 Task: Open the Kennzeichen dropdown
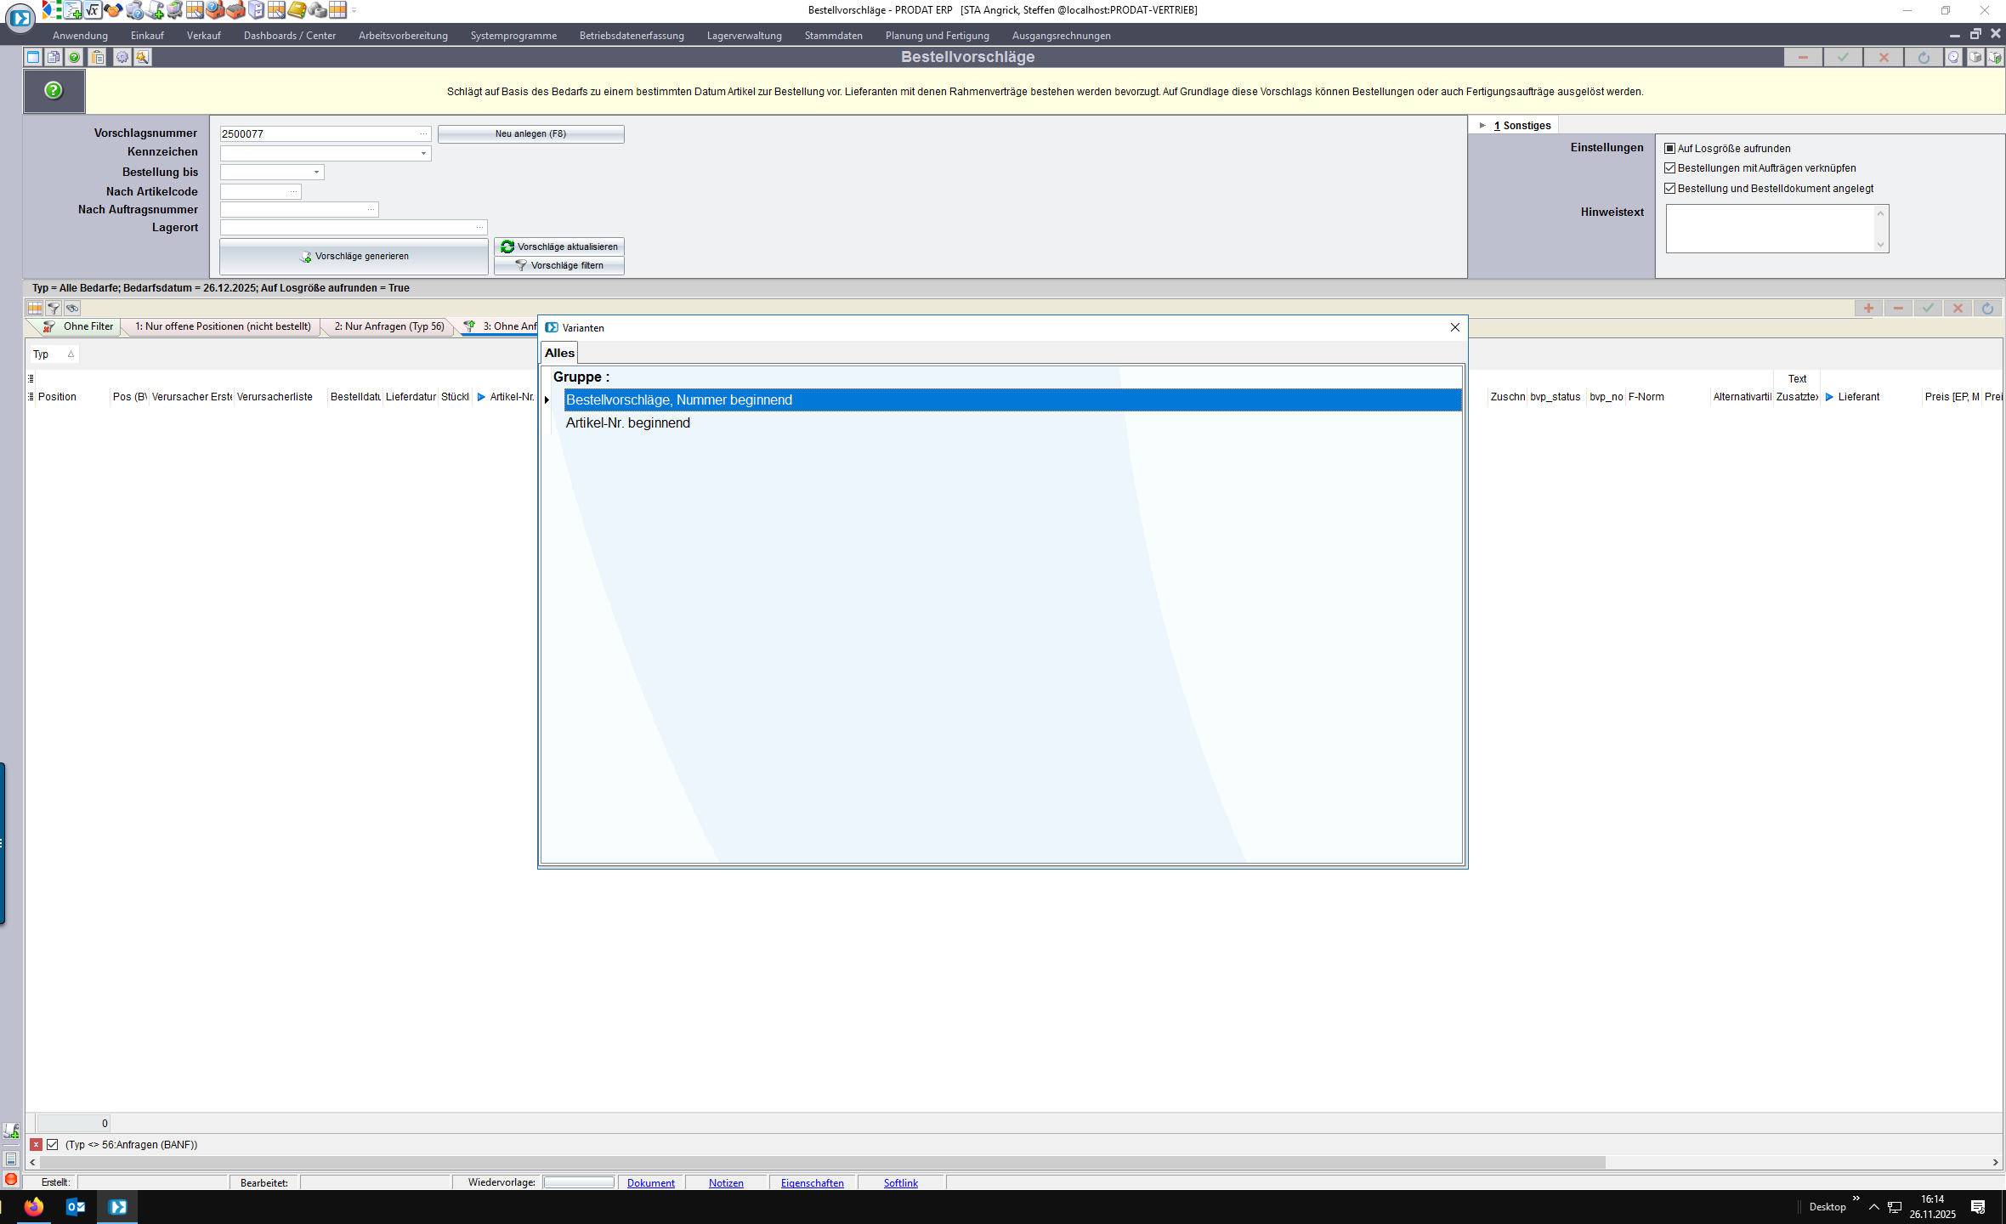423,154
